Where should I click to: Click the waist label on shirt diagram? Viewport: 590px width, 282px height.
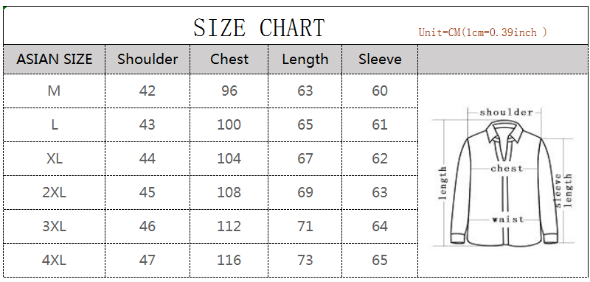[x=507, y=219]
